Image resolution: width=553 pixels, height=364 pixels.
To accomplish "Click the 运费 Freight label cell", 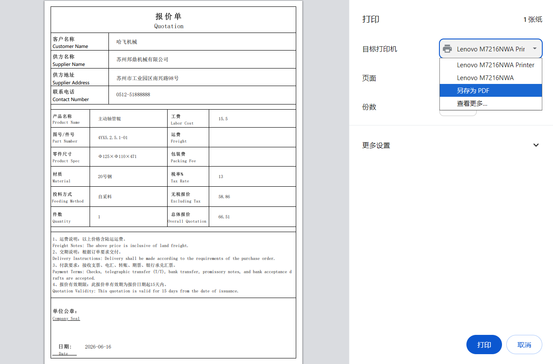I will click(x=188, y=137).
